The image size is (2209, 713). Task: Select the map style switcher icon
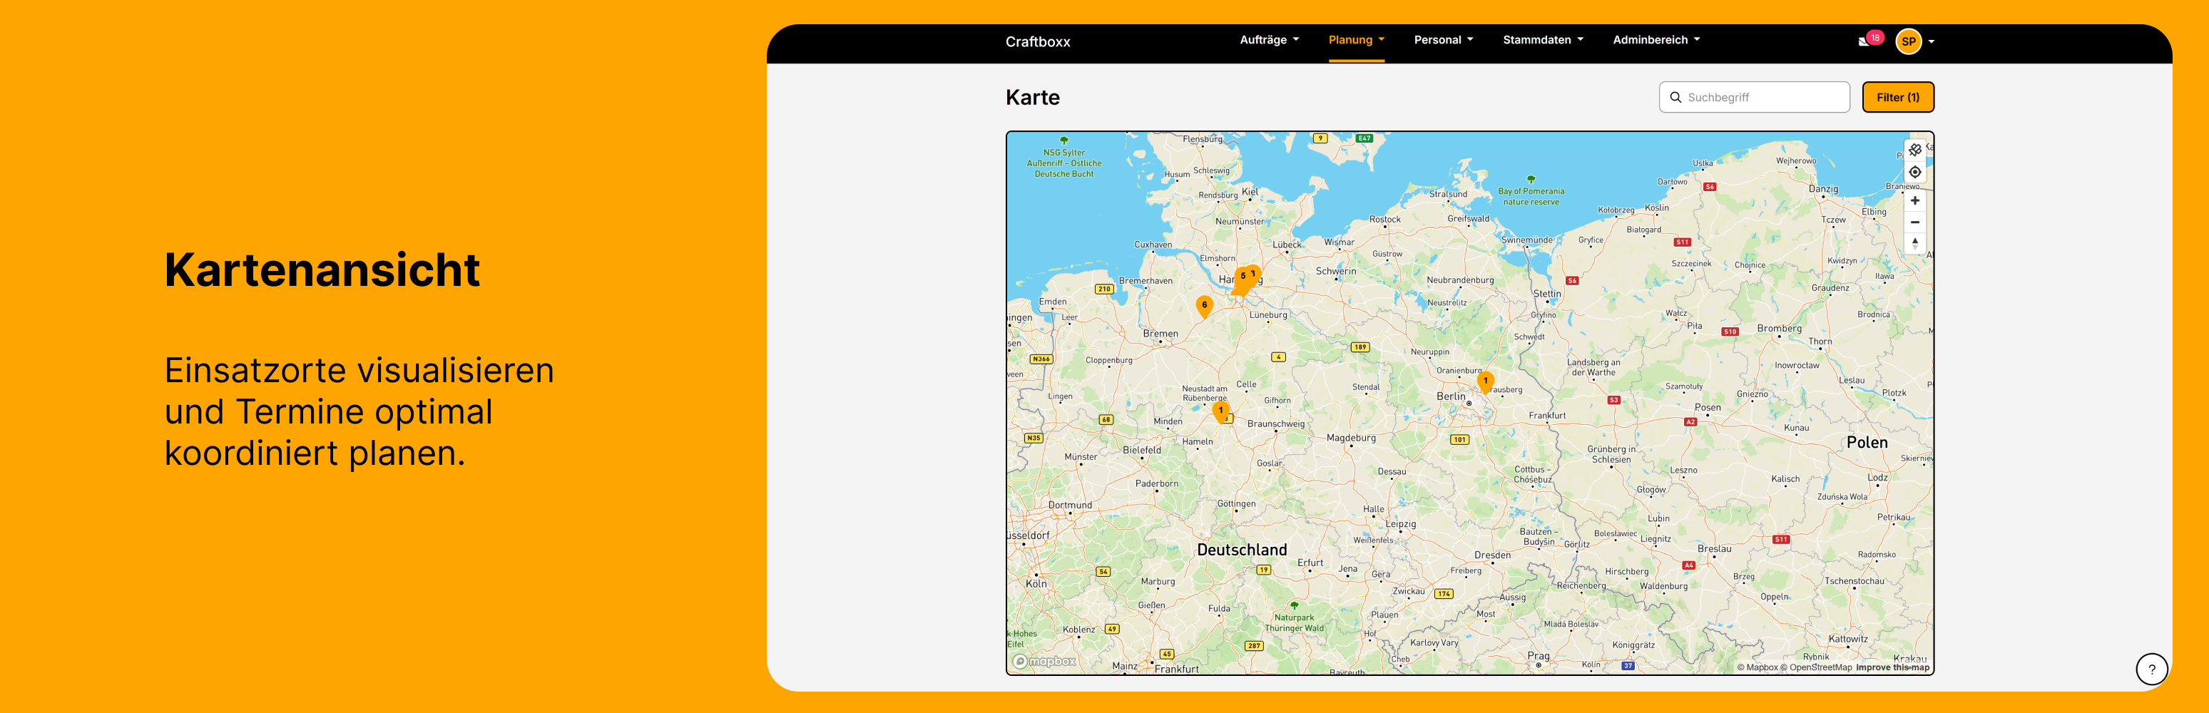coord(1915,149)
